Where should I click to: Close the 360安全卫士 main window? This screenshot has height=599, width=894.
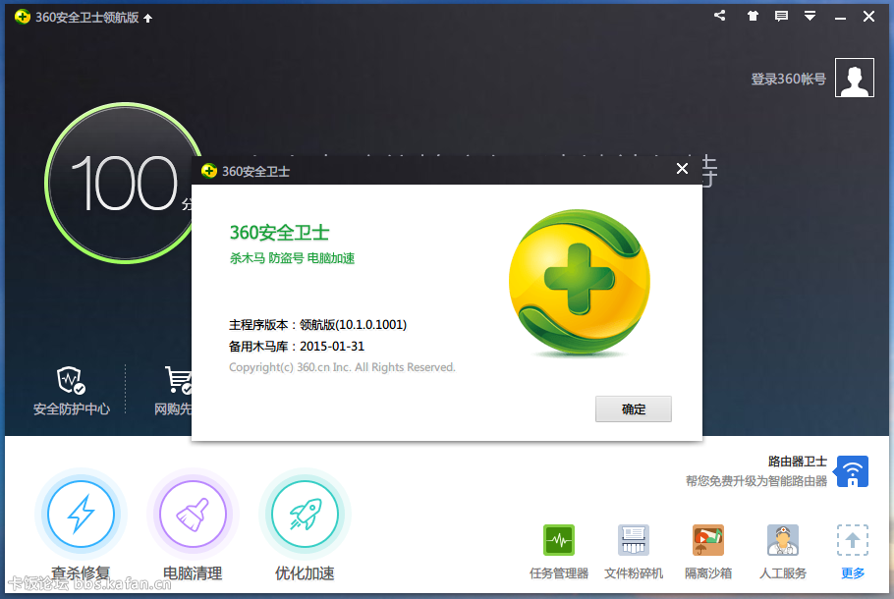pyautogui.click(x=868, y=17)
